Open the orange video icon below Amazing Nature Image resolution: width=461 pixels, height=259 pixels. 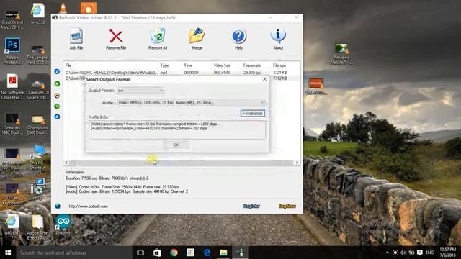(x=315, y=83)
